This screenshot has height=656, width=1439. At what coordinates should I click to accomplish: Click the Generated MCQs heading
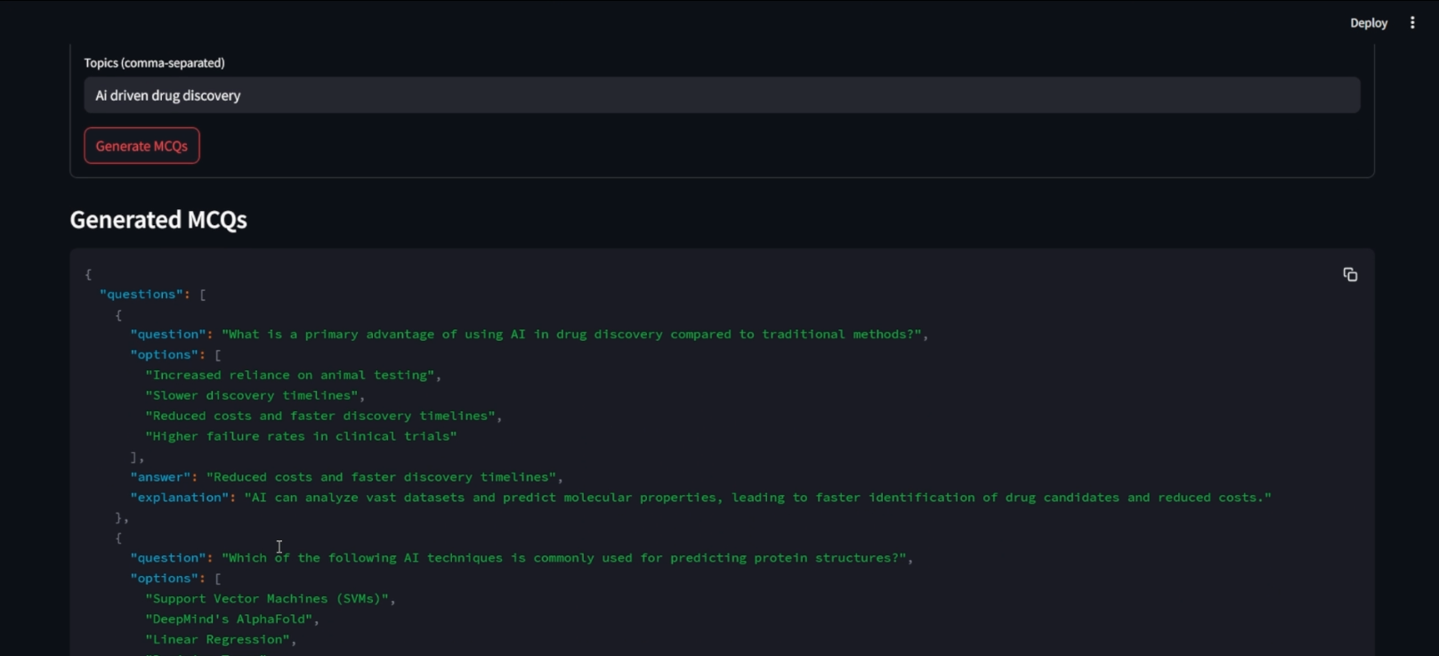click(158, 220)
